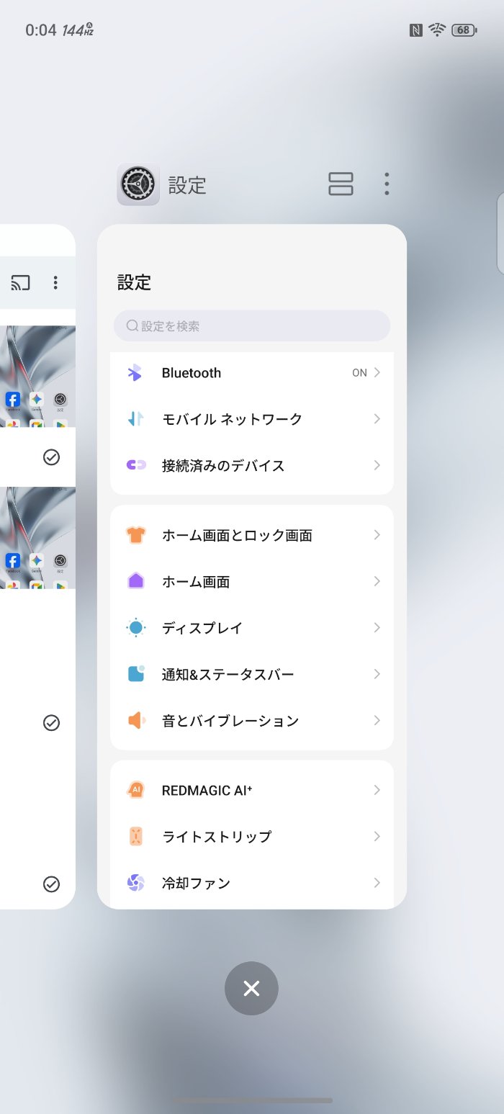Tap the 設定を検索 search field
Image resolution: width=504 pixels, height=1114 pixels.
[x=252, y=326]
